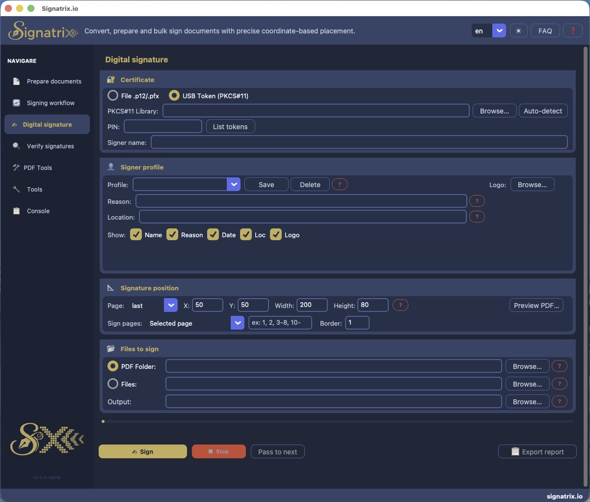This screenshot has width=590, height=502.
Task: Click the progress indicator dot above Sign button
Action: point(103,421)
